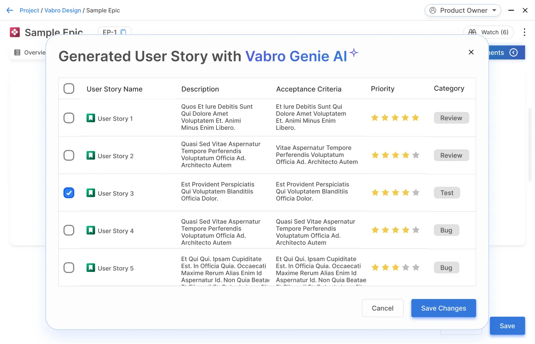Open the Product Owner role dropdown
Viewport: 535px width, 344px height.
tap(462, 11)
